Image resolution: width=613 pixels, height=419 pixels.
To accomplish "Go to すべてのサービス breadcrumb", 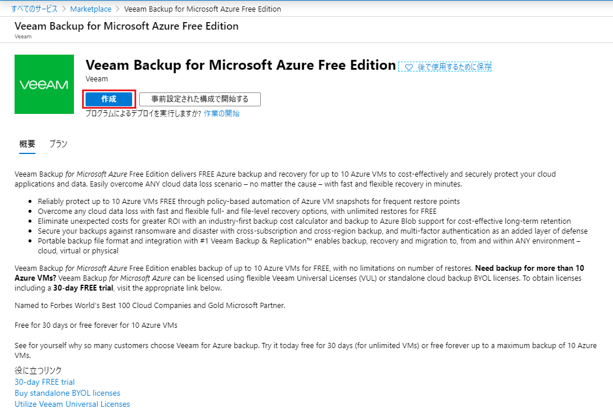I will coord(34,9).
